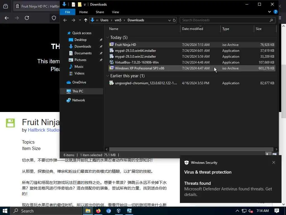Click the ungoogled-chromium file icon
The height and width of the screenshot is (215, 286).
112,83
